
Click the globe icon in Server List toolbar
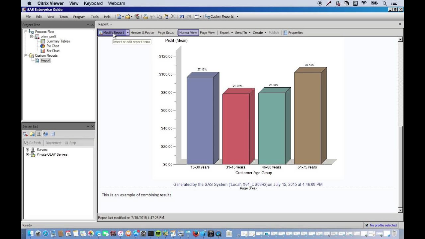[45, 134]
